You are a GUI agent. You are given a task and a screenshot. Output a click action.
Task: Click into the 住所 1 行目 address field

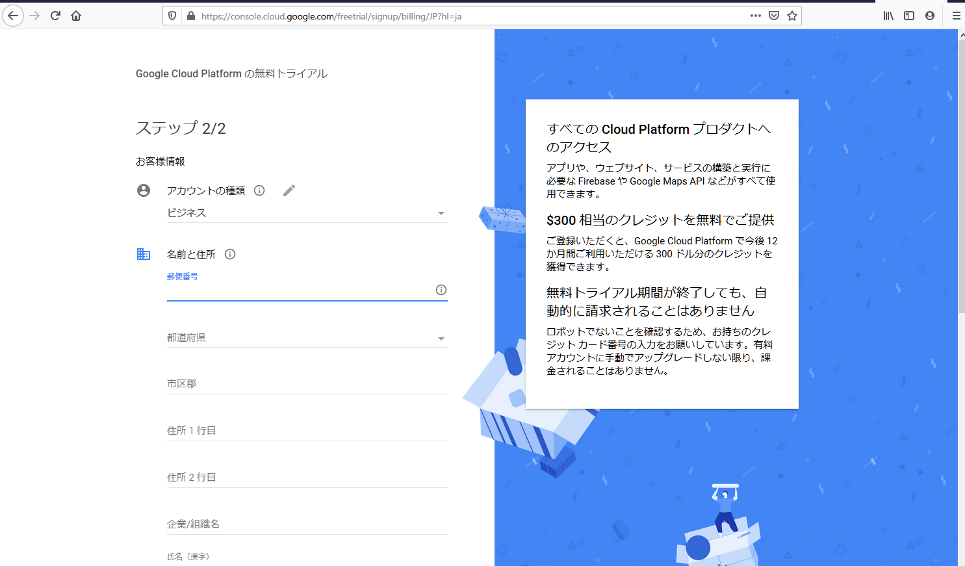(x=307, y=431)
